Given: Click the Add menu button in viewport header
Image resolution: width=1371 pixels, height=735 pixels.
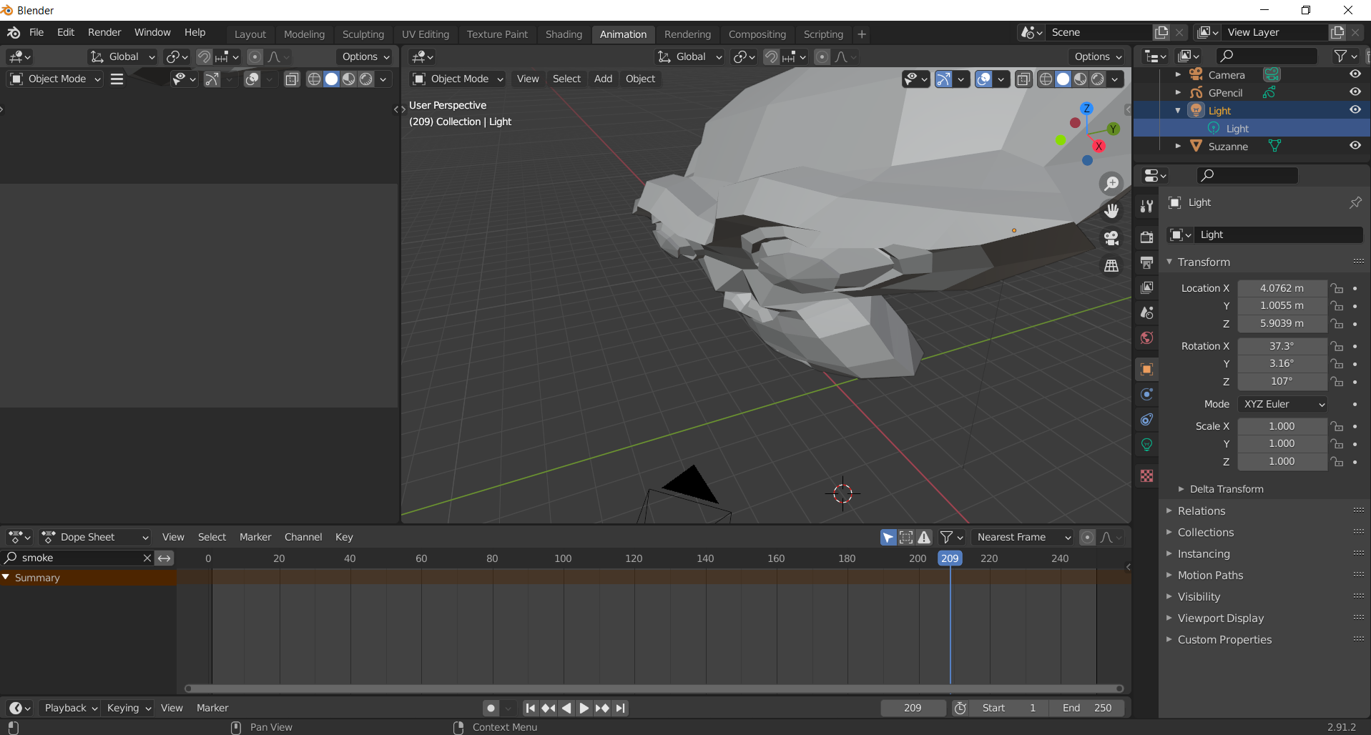Looking at the screenshot, I should click(602, 79).
